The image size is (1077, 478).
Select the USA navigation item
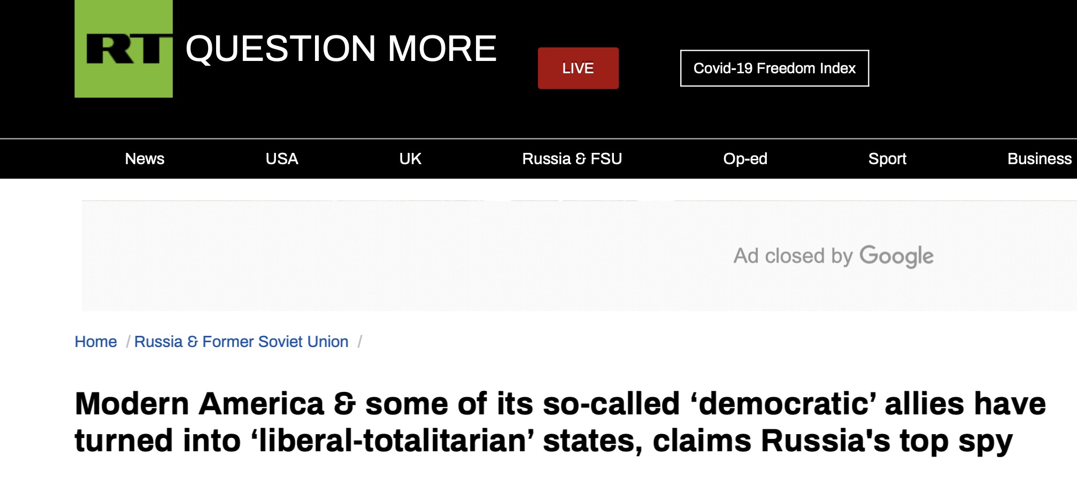coord(282,159)
